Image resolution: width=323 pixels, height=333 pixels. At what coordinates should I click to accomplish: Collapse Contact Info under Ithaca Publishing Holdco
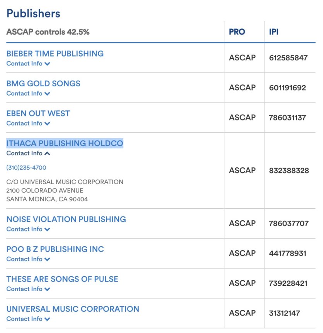point(28,153)
